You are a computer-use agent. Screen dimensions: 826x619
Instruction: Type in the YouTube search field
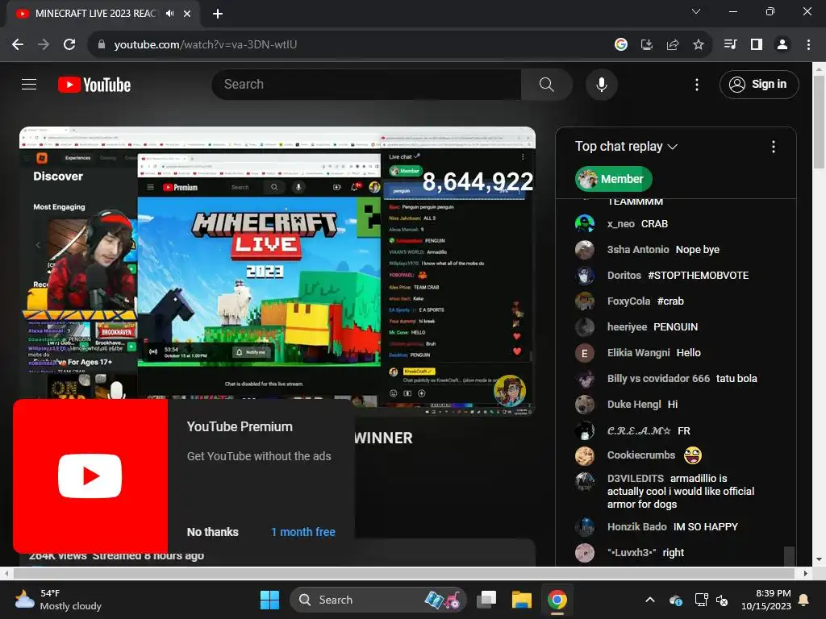pos(366,84)
